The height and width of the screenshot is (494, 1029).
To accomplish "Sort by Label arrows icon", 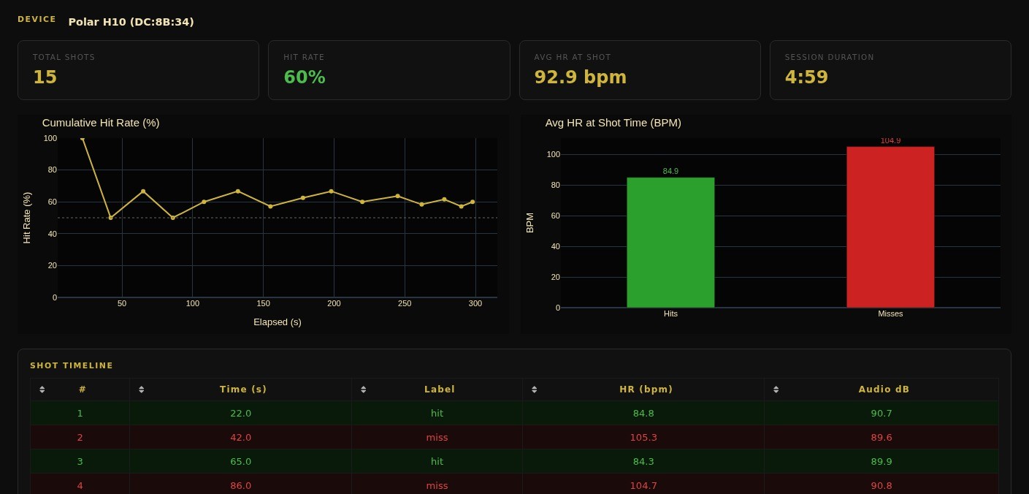I will (x=363, y=389).
